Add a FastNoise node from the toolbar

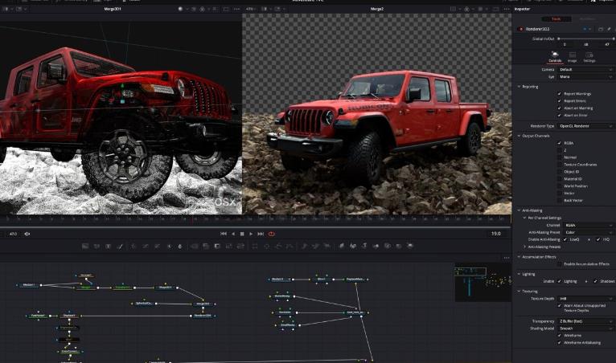tap(97, 246)
